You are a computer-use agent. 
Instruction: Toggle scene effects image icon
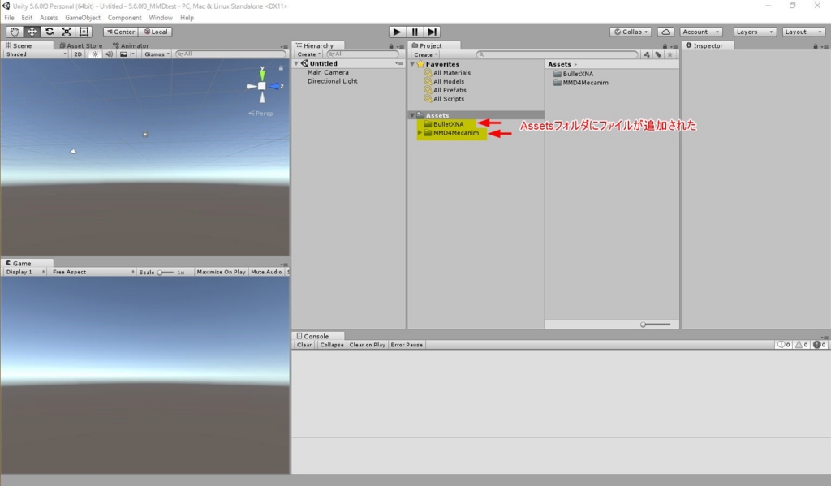pyautogui.click(x=123, y=54)
